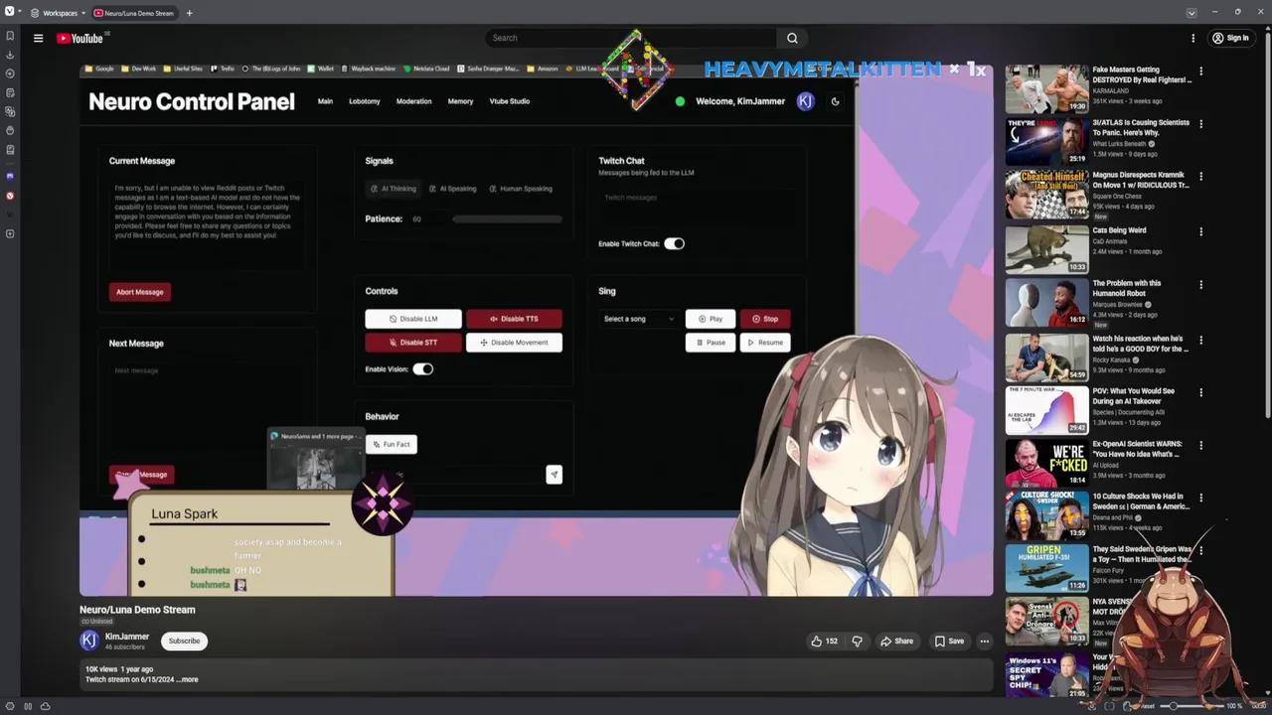
Task: Disable the Enable Twitch Chat toggle
Action: point(674,243)
